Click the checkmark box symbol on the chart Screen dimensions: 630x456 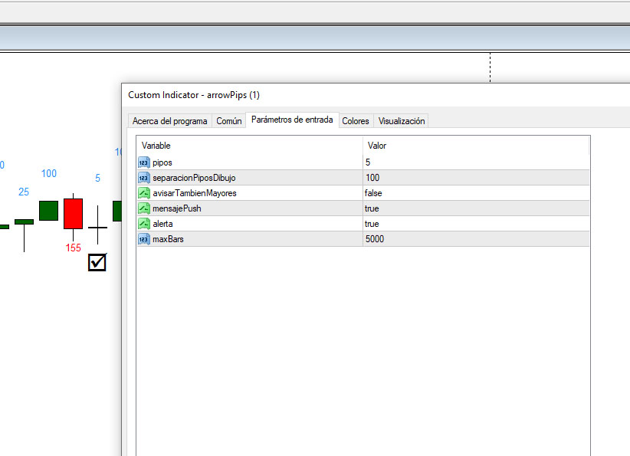97,263
